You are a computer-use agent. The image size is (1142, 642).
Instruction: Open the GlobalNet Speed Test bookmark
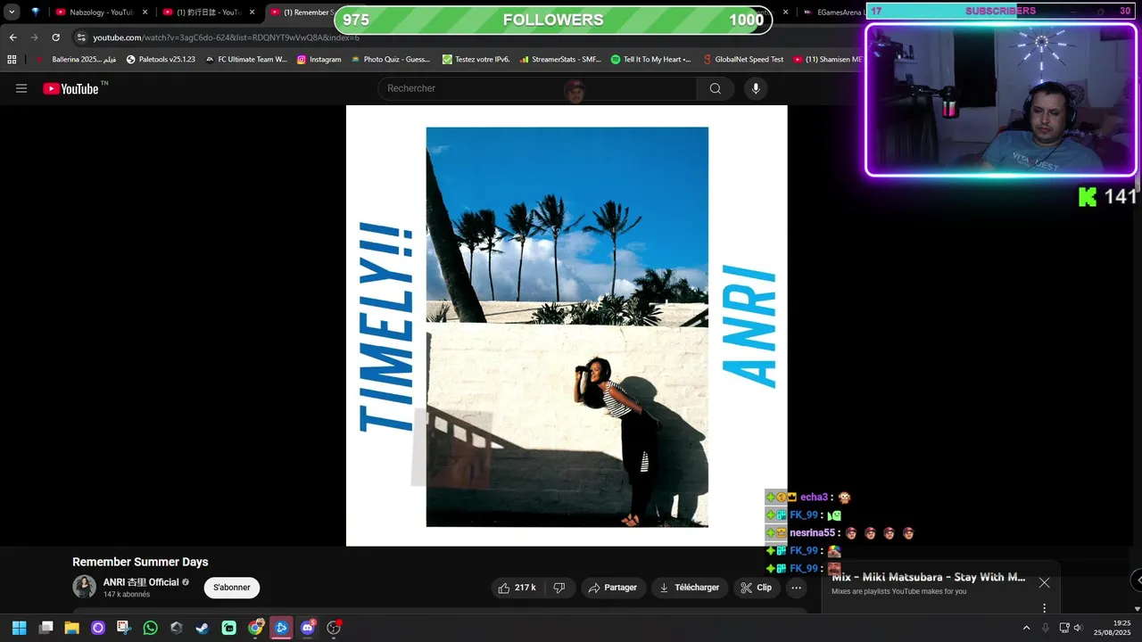click(742, 60)
